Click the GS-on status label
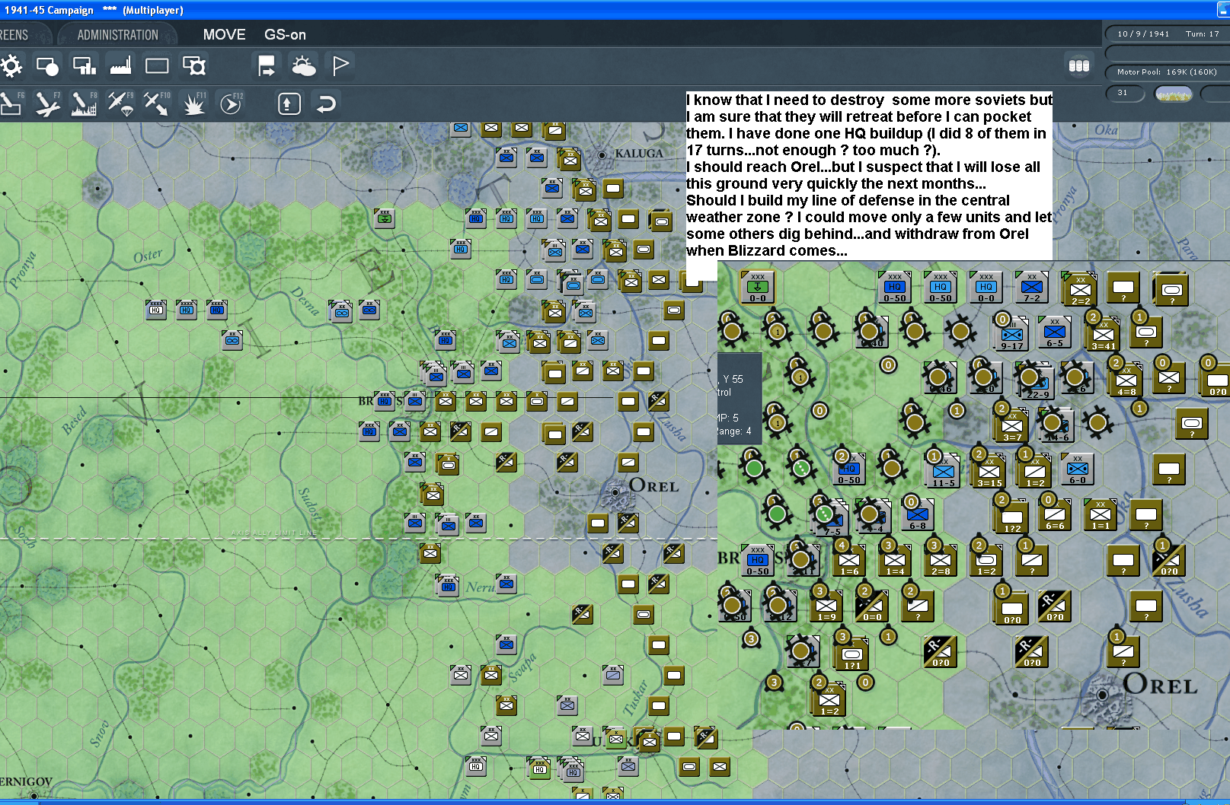Viewport: 1230px width, 805px height. click(x=285, y=35)
